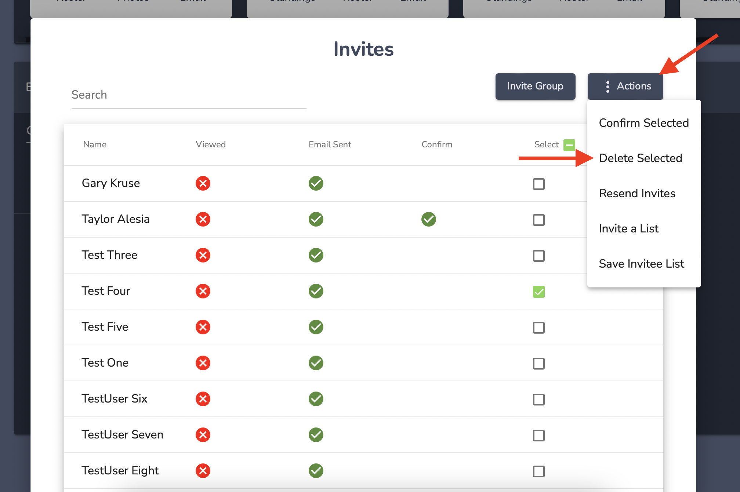This screenshot has width=740, height=492.
Task: Check the select box for TestUser Seven
Action: pyautogui.click(x=538, y=435)
